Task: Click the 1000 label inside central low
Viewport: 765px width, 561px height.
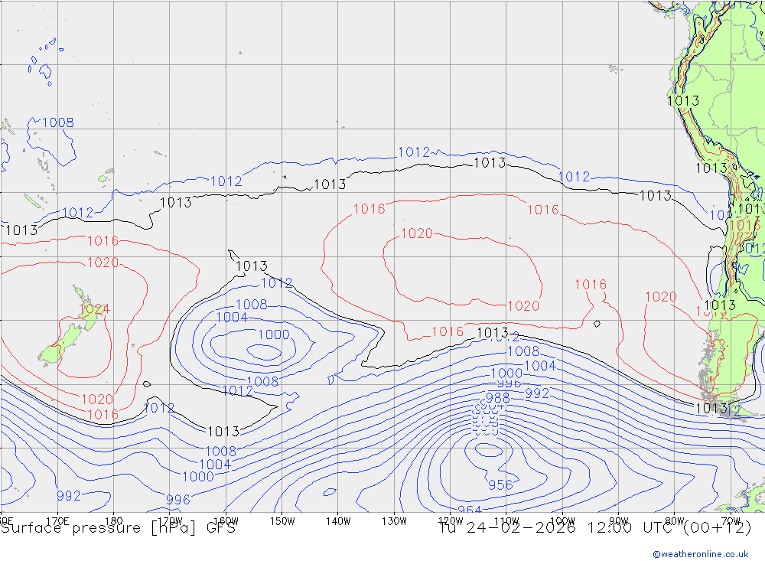Action: click(x=274, y=335)
